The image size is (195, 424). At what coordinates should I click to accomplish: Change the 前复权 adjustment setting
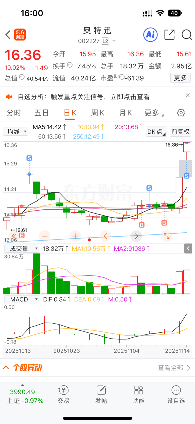click(x=181, y=132)
